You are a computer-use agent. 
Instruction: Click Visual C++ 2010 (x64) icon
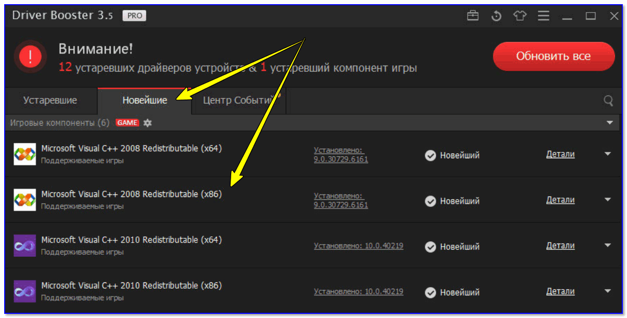tap(25, 245)
